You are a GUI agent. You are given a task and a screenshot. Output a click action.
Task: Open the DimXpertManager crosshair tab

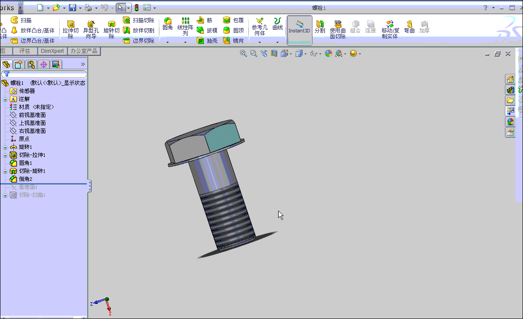click(44, 64)
